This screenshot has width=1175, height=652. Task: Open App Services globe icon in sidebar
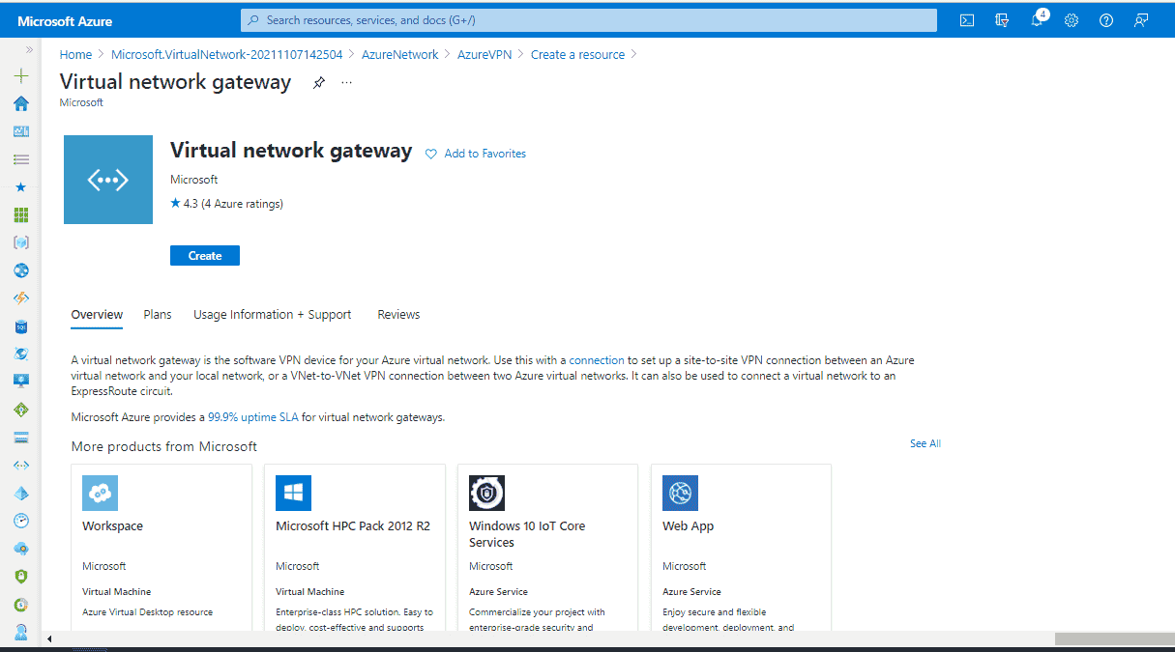(x=21, y=270)
